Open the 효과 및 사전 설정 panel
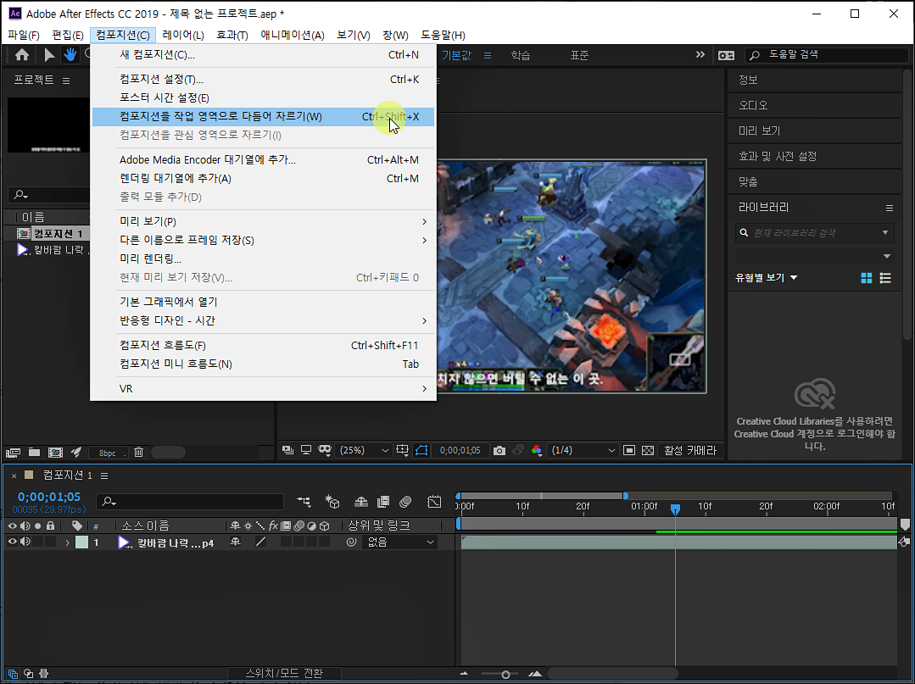The width and height of the screenshot is (915, 684). coord(815,156)
